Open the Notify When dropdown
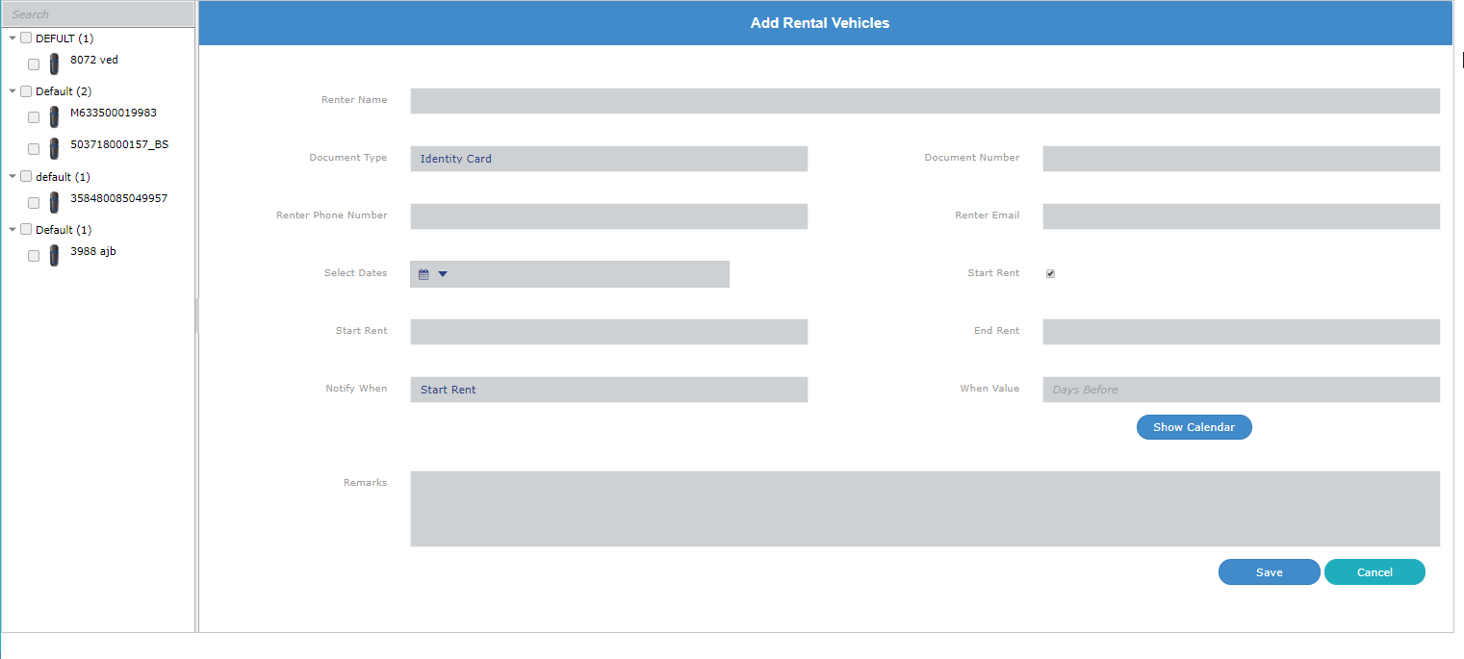Screen dimensions: 1464x659 [x=608, y=390]
